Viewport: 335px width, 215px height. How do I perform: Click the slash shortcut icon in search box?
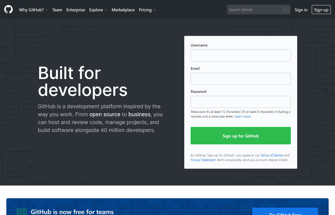coord(286,10)
